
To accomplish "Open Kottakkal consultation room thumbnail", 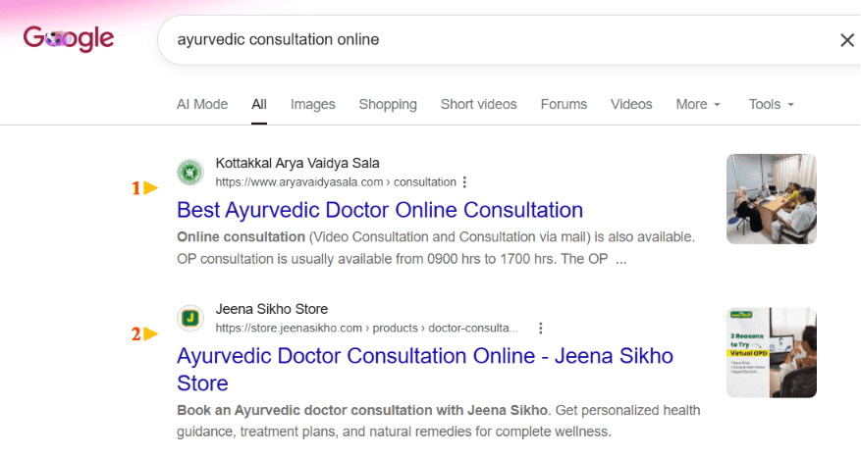I will (772, 199).
